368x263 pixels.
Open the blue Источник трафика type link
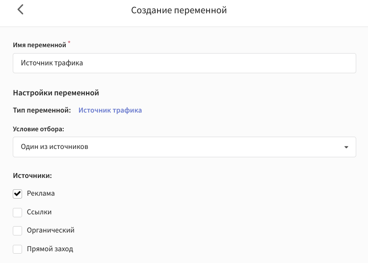pyautogui.click(x=110, y=110)
